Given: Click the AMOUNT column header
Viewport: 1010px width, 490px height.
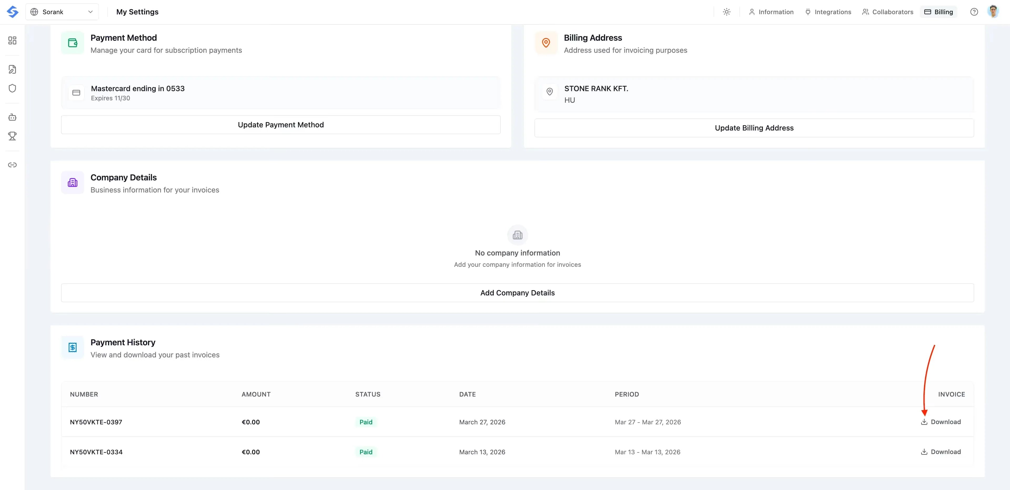Looking at the screenshot, I should (x=256, y=394).
